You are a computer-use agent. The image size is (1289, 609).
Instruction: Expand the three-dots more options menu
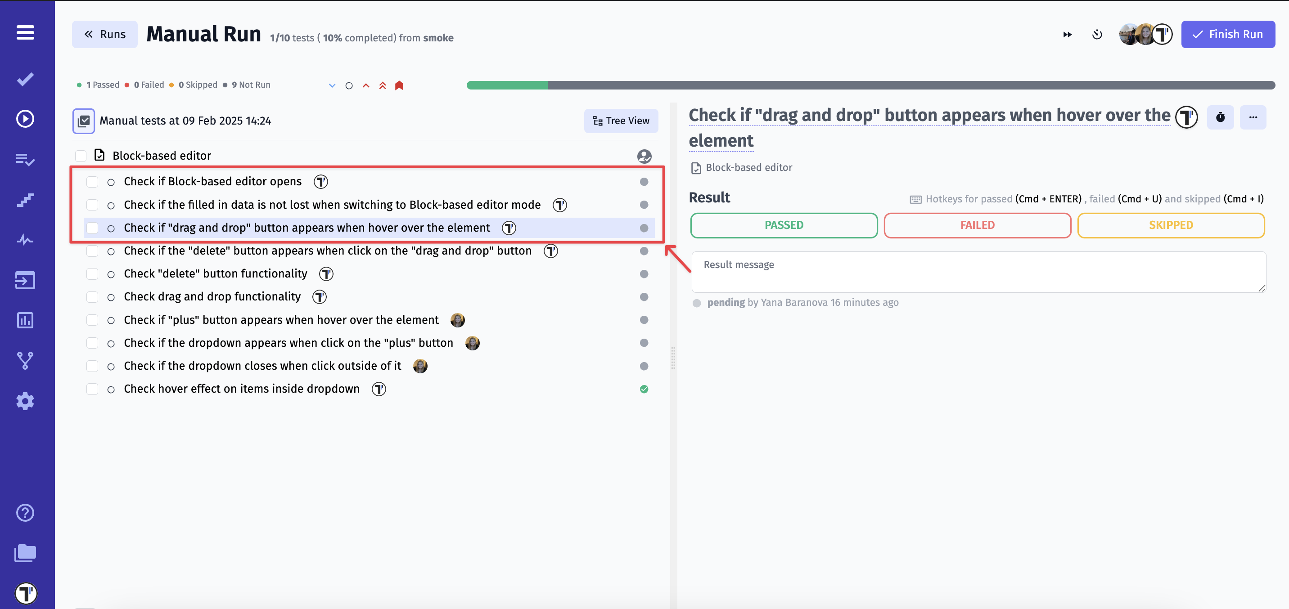[x=1253, y=117]
